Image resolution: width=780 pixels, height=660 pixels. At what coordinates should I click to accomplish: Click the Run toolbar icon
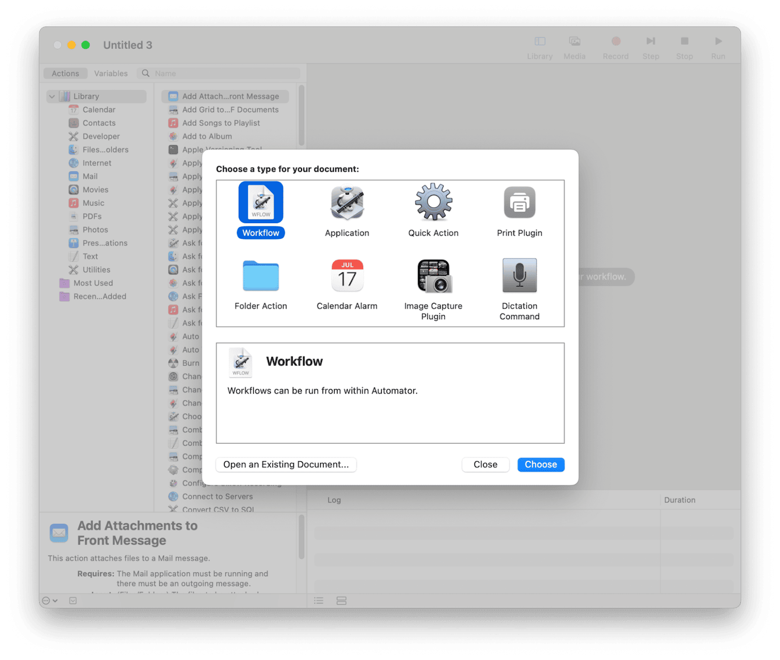coord(718,42)
